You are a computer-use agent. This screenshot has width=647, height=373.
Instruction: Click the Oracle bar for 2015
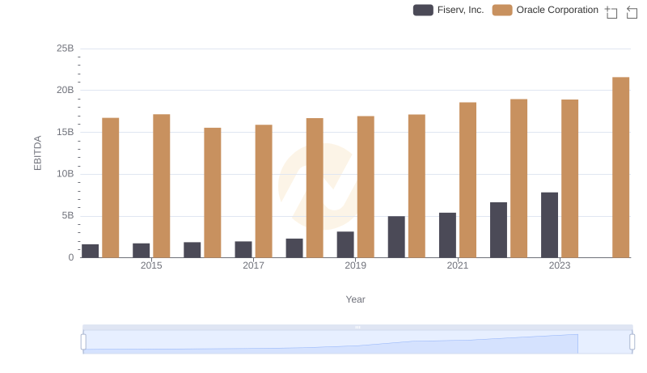click(x=161, y=186)
